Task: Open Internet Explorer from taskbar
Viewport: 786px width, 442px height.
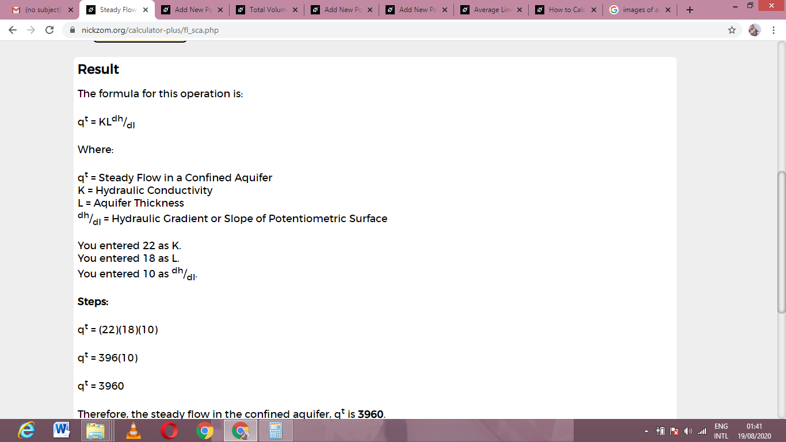Action: pos(26,430)
